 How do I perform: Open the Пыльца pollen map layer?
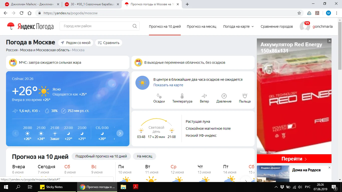point(245,98)
